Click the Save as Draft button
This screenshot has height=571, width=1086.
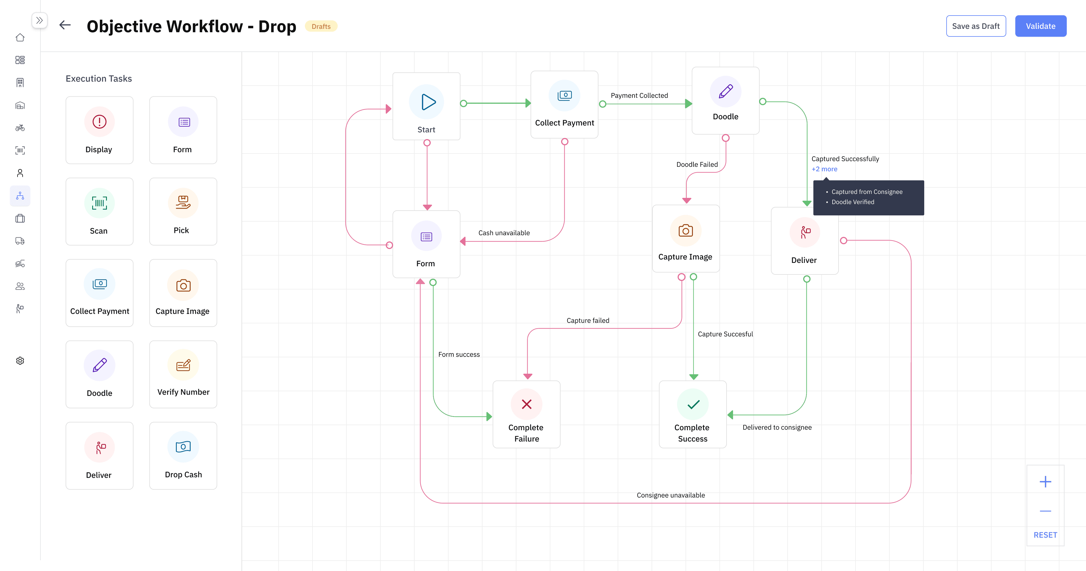click(x=975, y=26)
